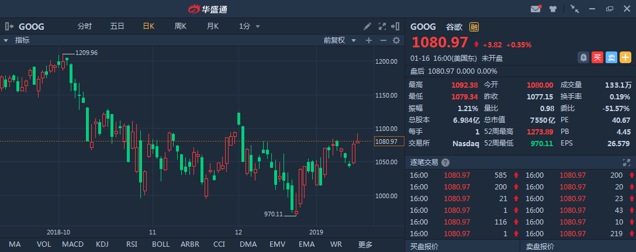Click the EPS value 26.579
This screenshot has height=252, width=636.
click(x=619, y=143)
